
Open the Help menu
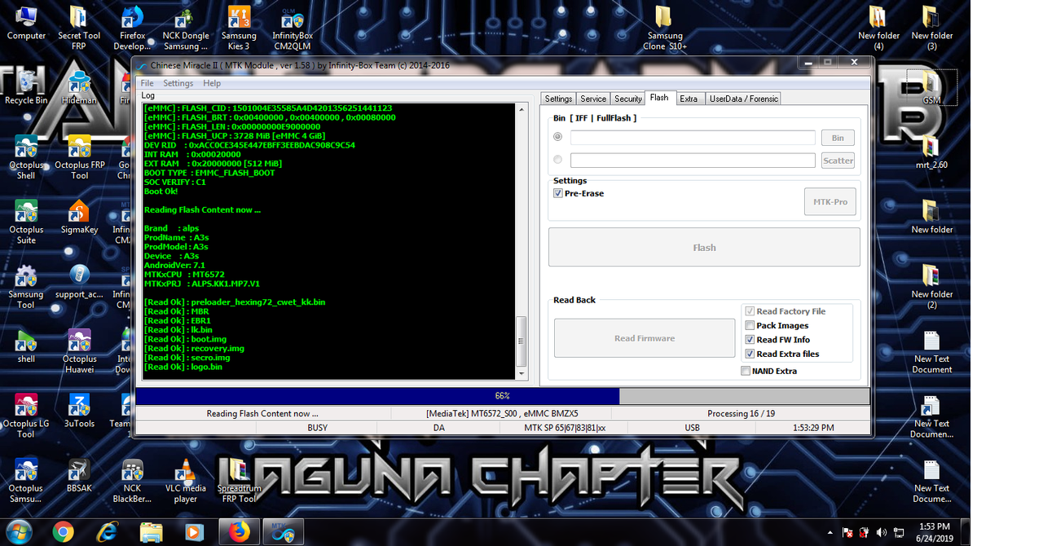point(212,83)
